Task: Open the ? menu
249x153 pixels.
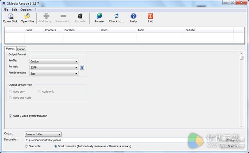Action: (x=36, y=10)
